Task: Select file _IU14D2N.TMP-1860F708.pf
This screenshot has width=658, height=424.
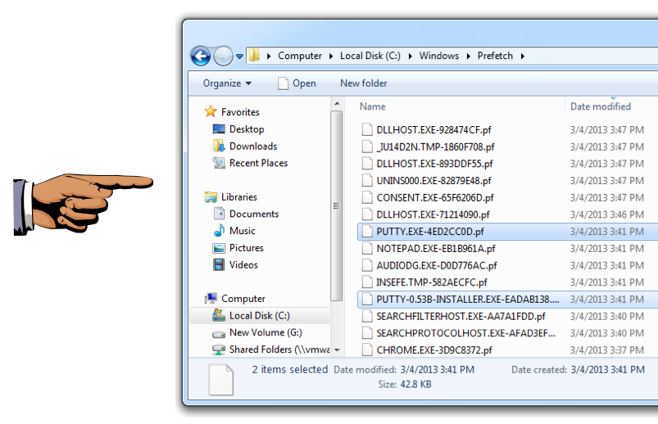Action: click(x=435, y=147)
